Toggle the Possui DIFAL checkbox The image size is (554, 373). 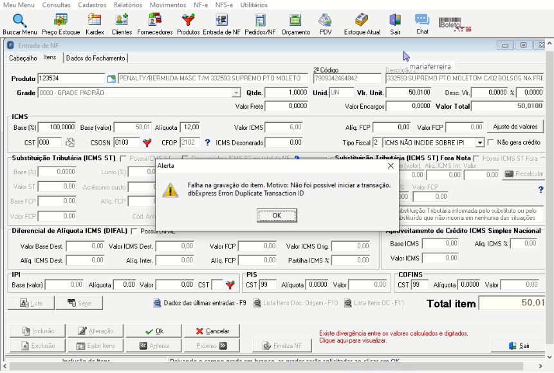[134, 232]
